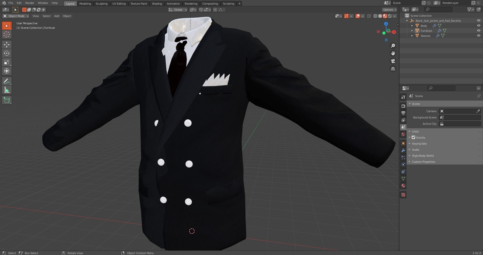Select the Scale tool
The image size is (483, 255).
click(7, 62)
